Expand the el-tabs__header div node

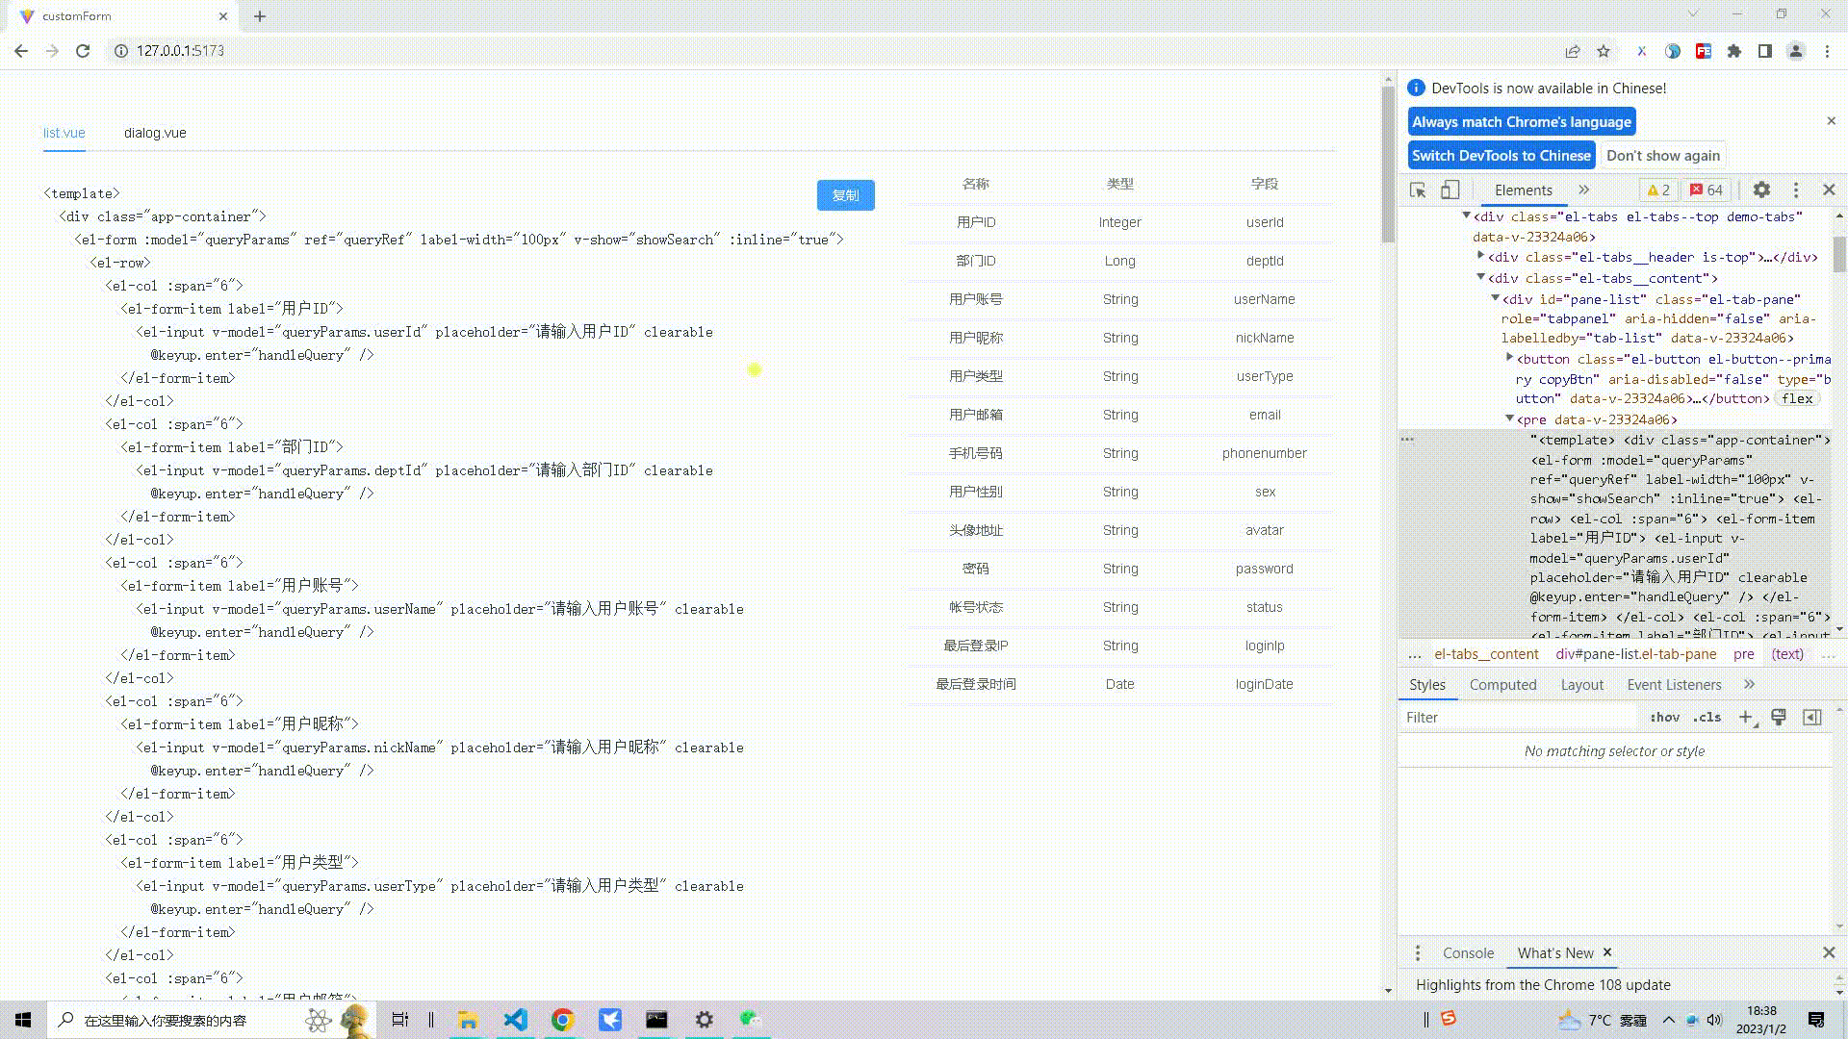pyautogui.click(x=1481, y=256)
